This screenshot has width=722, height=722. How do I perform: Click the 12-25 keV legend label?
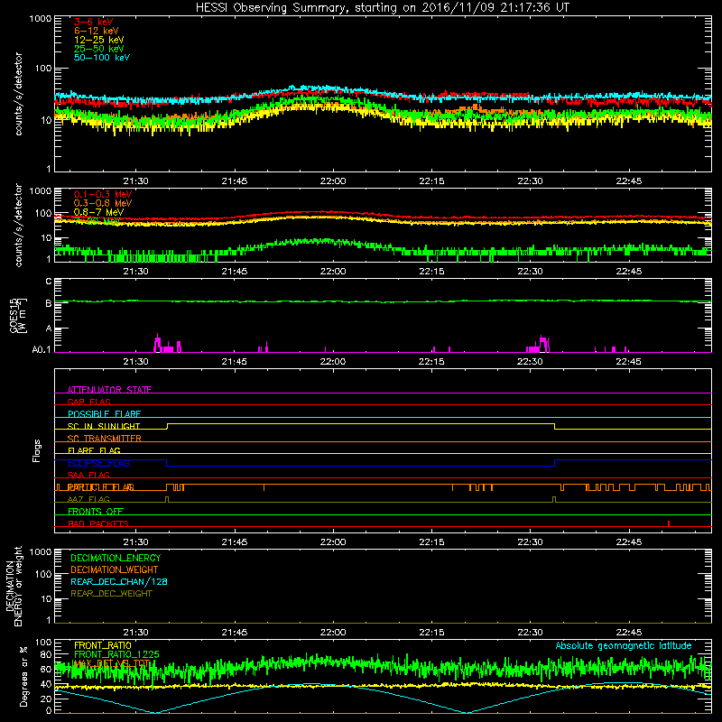(99, 40)
